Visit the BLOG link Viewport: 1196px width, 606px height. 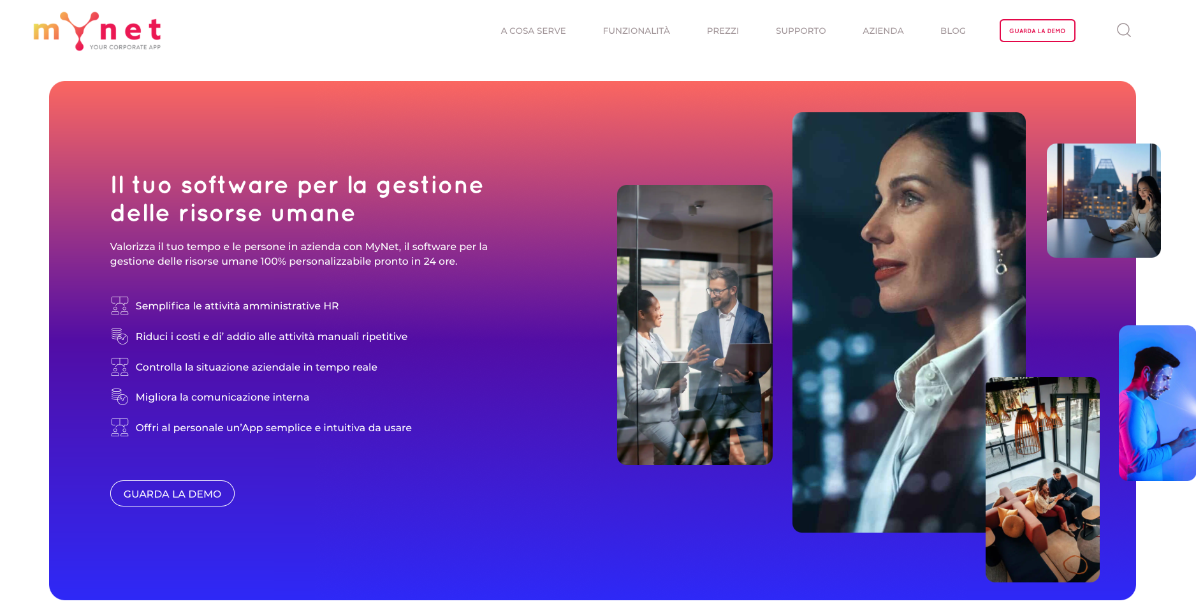tap(952, 31)
